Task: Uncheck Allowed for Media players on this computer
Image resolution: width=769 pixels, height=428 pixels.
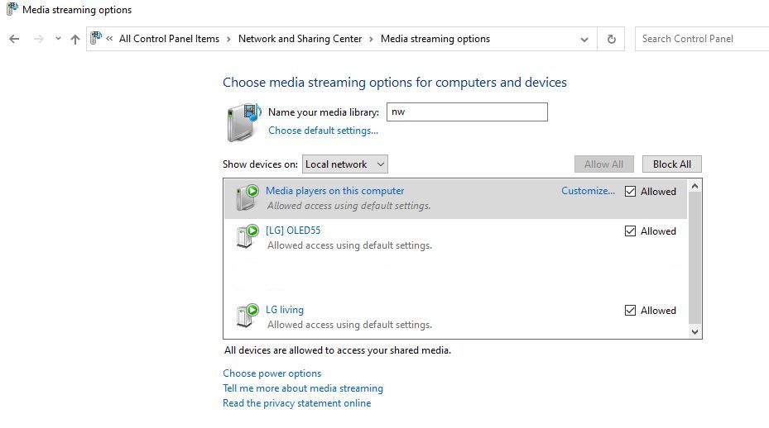Action: tap(630, 192)
